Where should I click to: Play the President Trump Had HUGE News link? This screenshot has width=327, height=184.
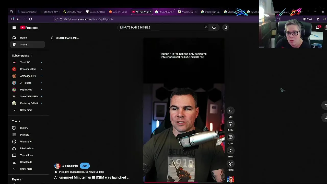click(79, 172)
